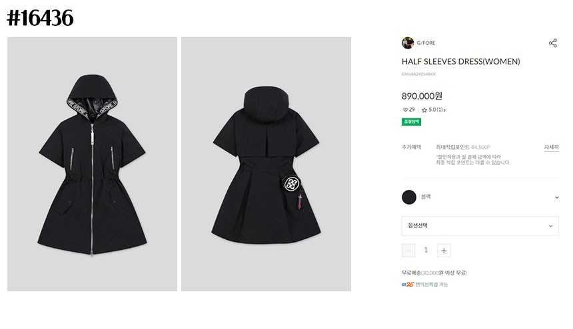Screen dimensions: 573x329
Task: Click the heart wishlist icon
Action: [404, 110]
